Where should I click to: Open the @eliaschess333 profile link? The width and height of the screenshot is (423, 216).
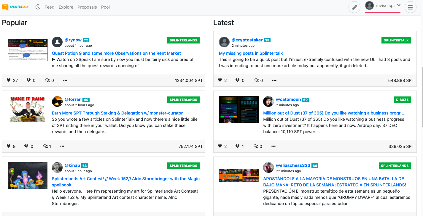click(293, 165)
